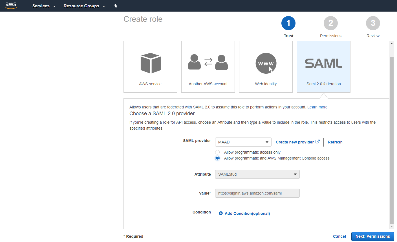Click the Saml 2.0 federation label
397x242 pixels.
324,84
